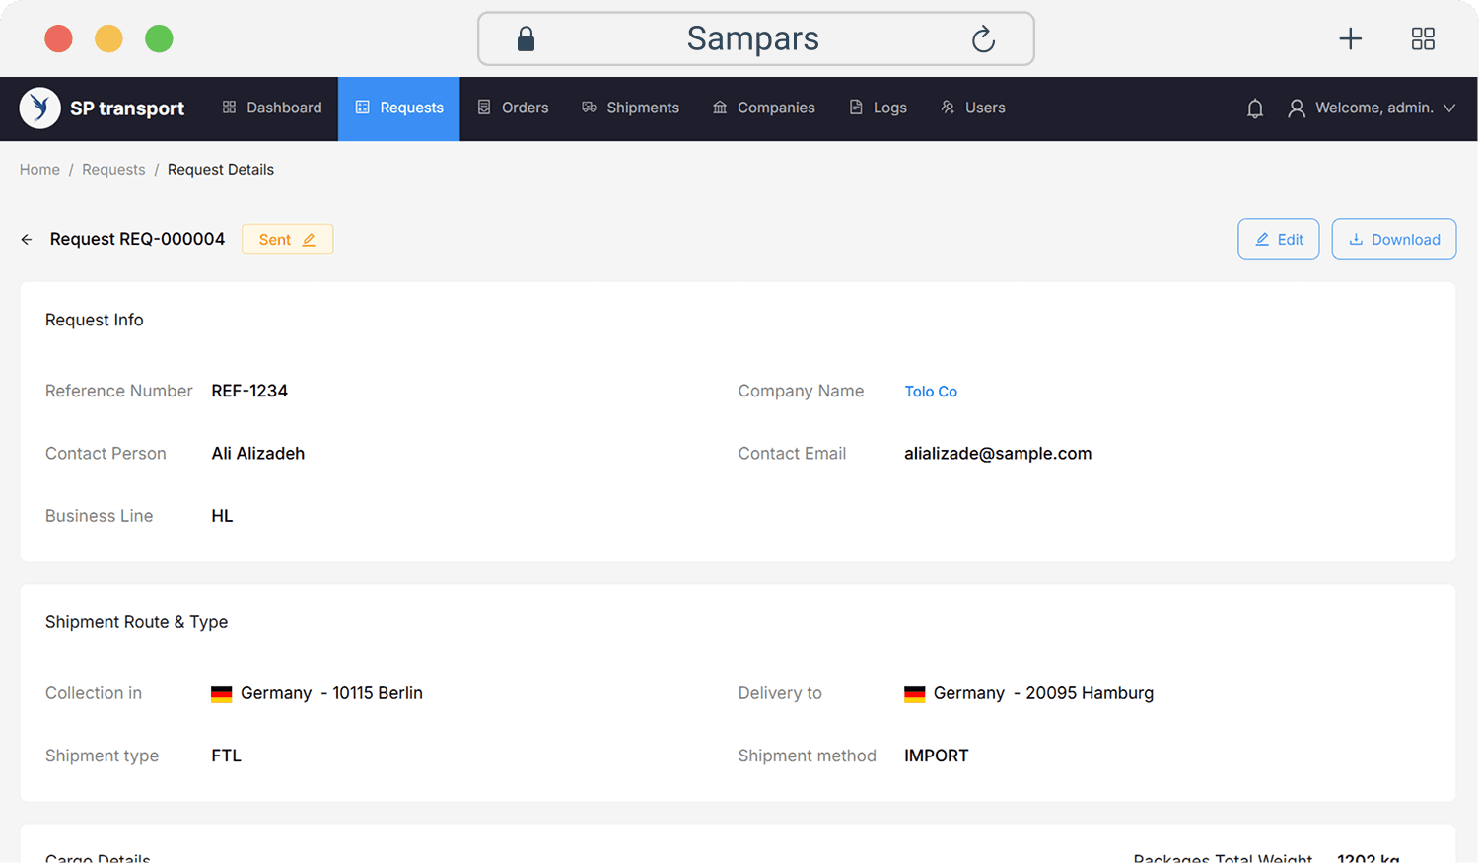Navigate to Companies page

coord(764,108)
